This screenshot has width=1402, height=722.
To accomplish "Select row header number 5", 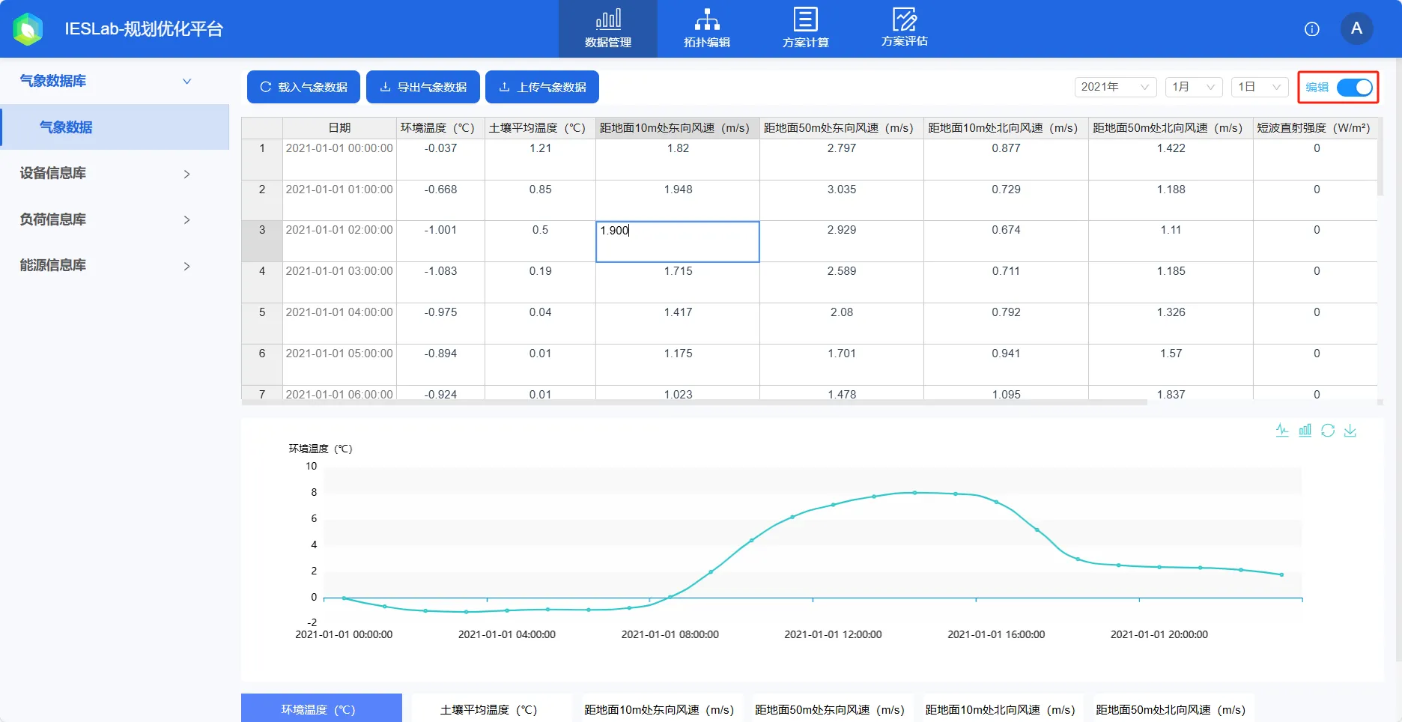I will click(x=262, y=324).
